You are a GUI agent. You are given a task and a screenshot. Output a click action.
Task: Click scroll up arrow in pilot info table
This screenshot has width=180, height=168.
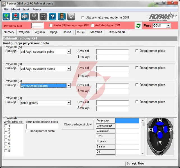(x=143, y=120)
